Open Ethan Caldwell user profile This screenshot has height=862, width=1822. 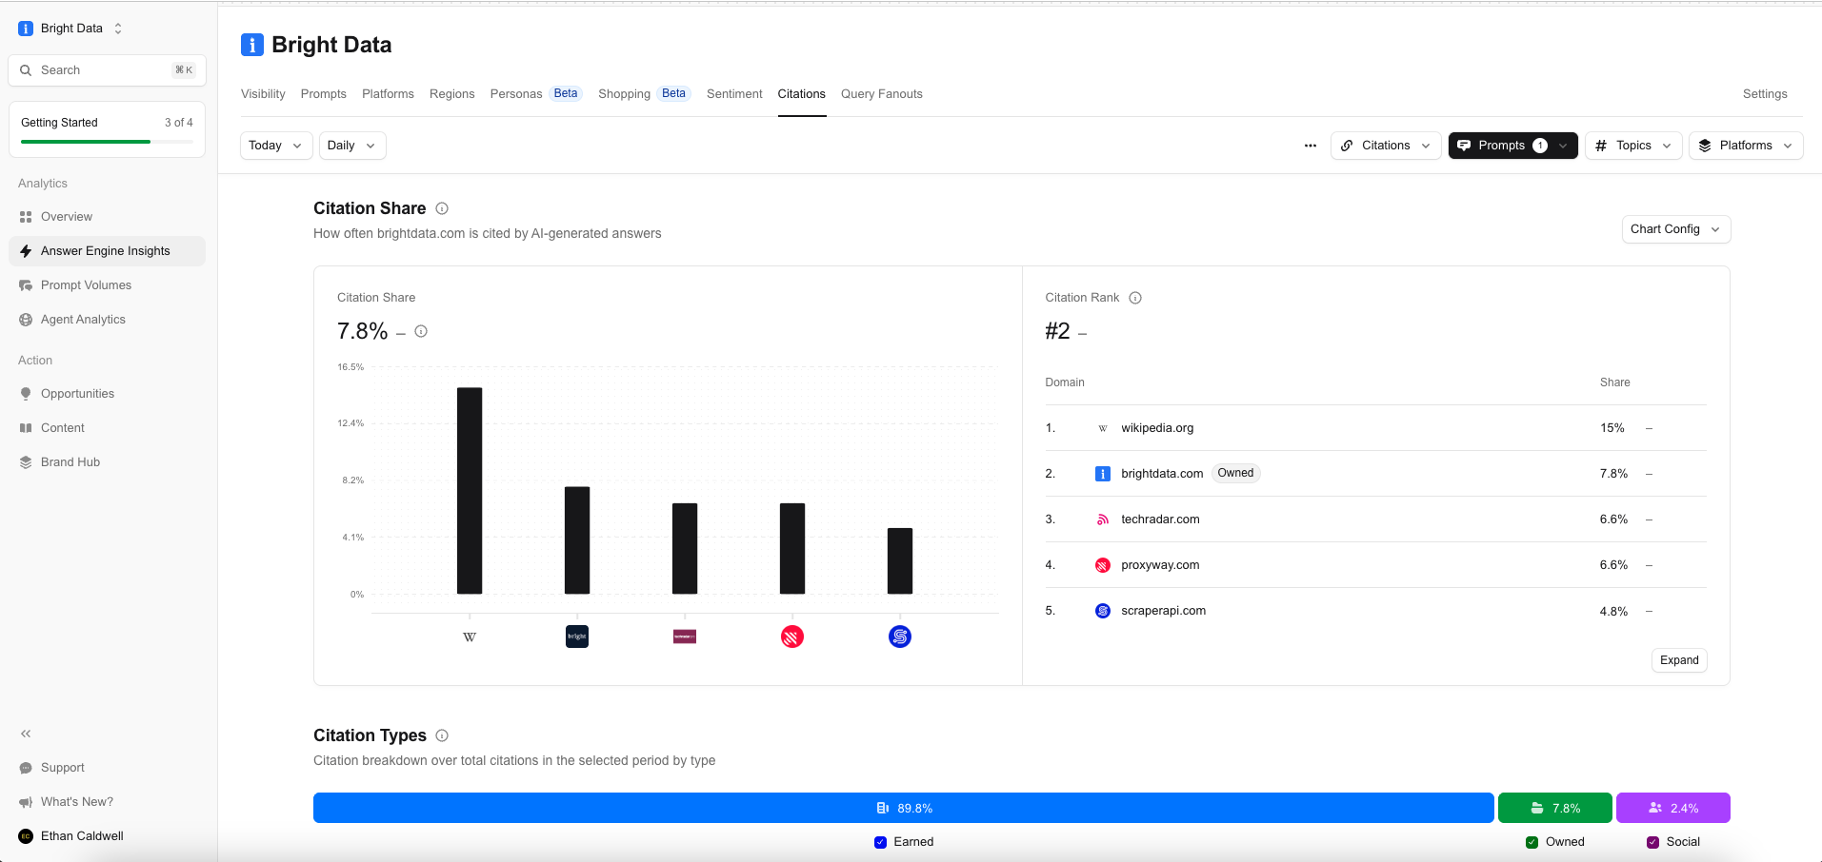coord(71,836)
